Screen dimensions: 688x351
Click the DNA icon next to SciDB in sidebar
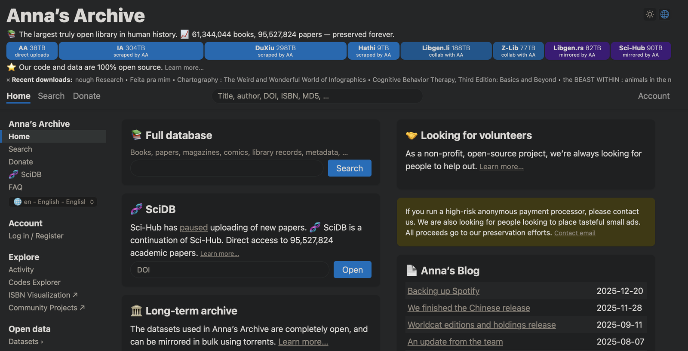click(14, 174)
